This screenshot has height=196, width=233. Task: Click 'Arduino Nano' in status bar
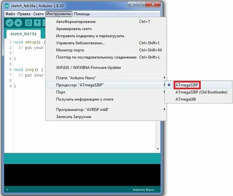[143, 190]
